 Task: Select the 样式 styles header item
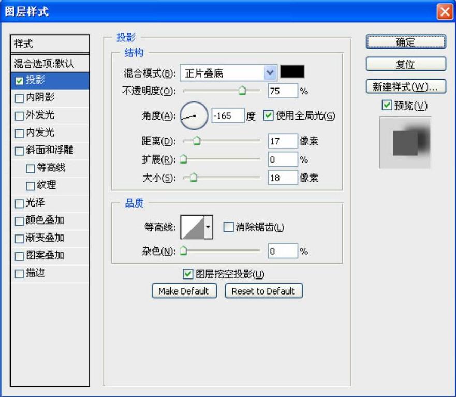[50, 44]
